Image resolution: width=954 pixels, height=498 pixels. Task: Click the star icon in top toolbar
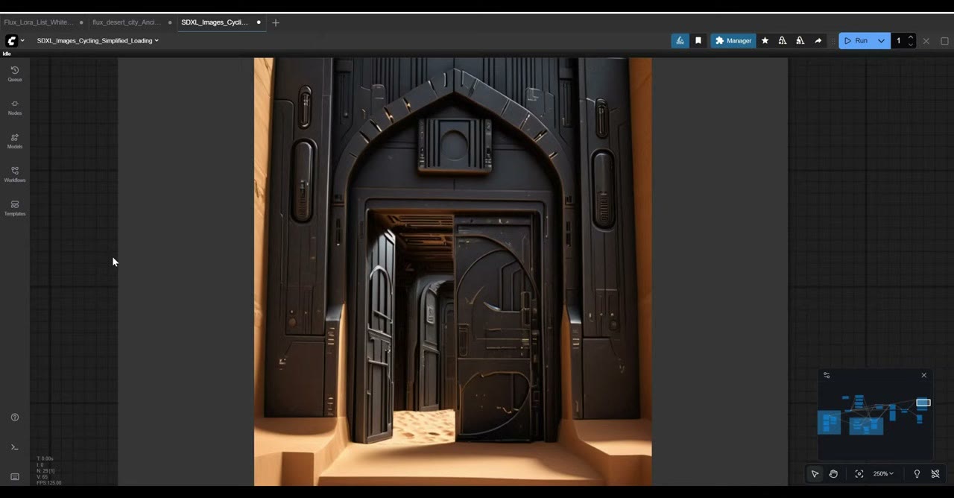pos(765,41)
